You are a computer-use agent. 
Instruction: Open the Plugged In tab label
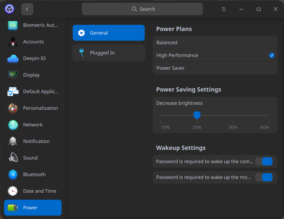[102, 53]
